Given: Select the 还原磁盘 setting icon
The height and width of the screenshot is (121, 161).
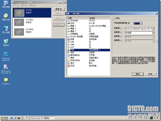Looking at the screenshot, I should point(68,34).
